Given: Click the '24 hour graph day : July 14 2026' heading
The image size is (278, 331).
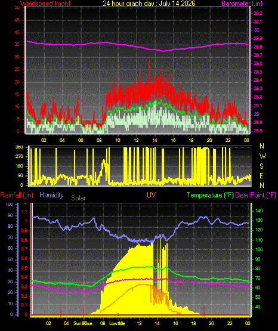Looking at the screenshot, I should (x=149, y=4).
